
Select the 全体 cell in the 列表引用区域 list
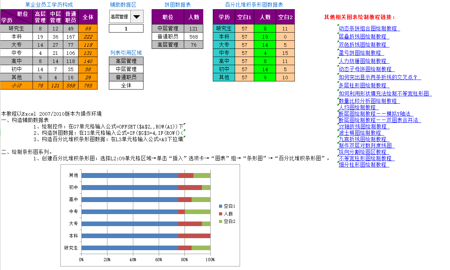(126, 85)
